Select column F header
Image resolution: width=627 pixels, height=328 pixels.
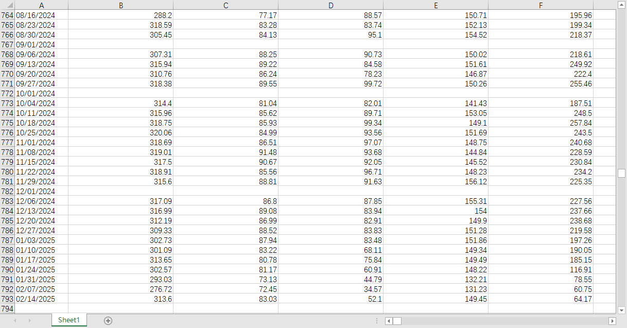[541, 5]
